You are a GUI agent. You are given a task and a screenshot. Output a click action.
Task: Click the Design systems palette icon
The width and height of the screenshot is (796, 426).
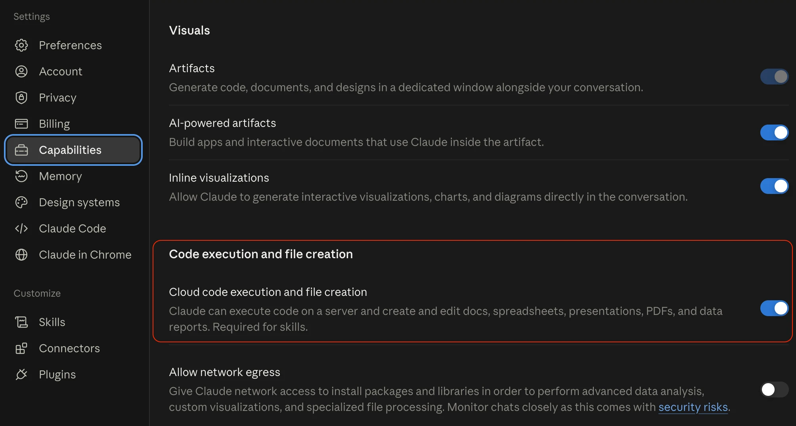tap(21, 202)
